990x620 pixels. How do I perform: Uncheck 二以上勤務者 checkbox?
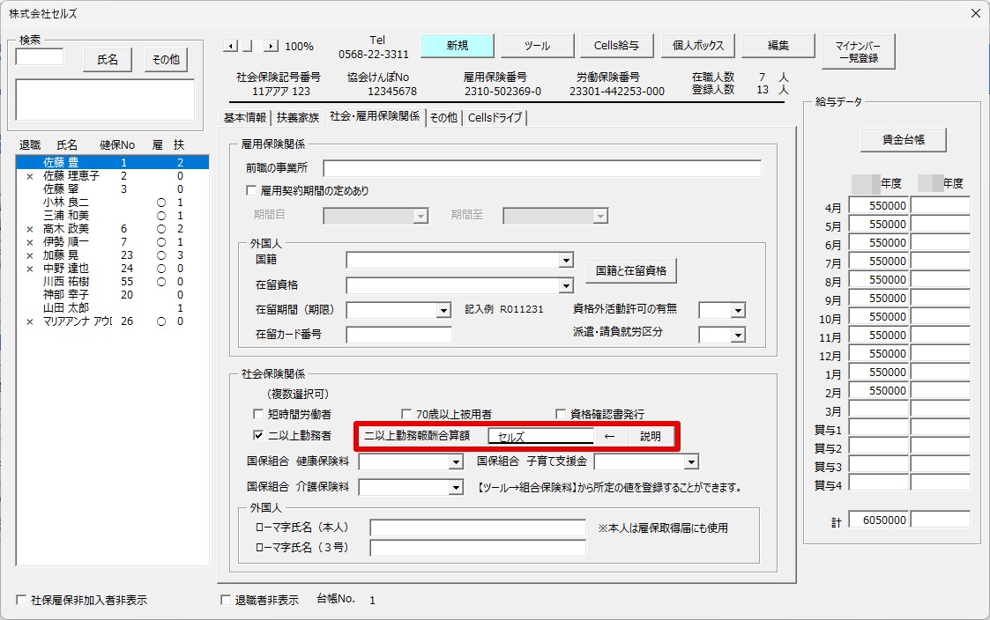257,435
